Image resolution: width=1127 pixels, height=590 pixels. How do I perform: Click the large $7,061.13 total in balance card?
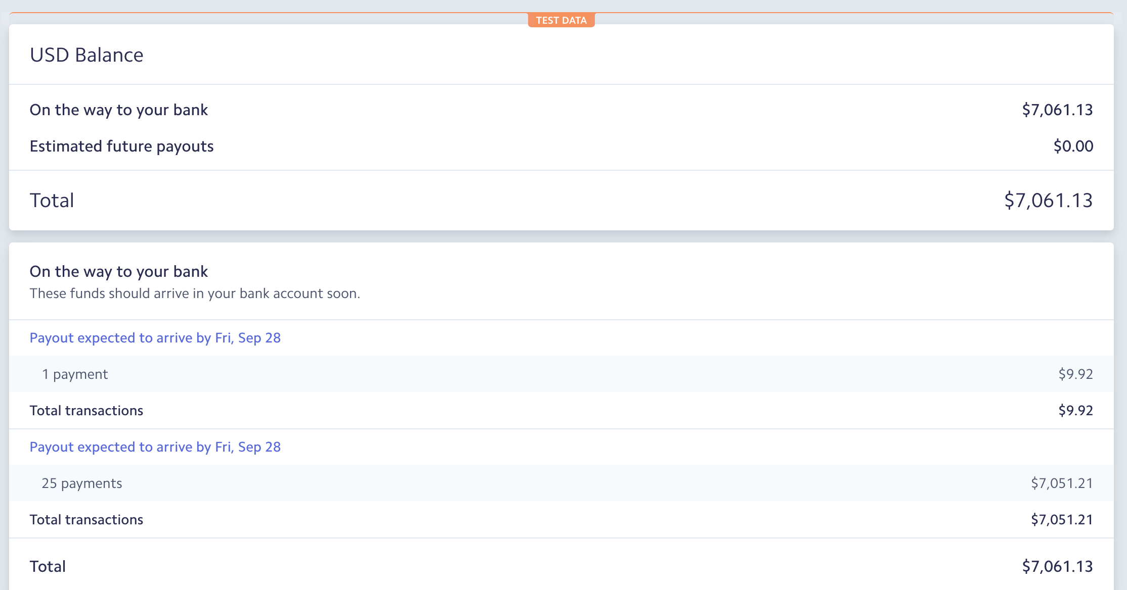(1048, 201)
